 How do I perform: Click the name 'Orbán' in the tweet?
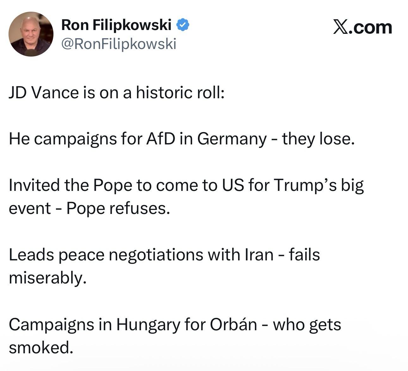point(233,324)
